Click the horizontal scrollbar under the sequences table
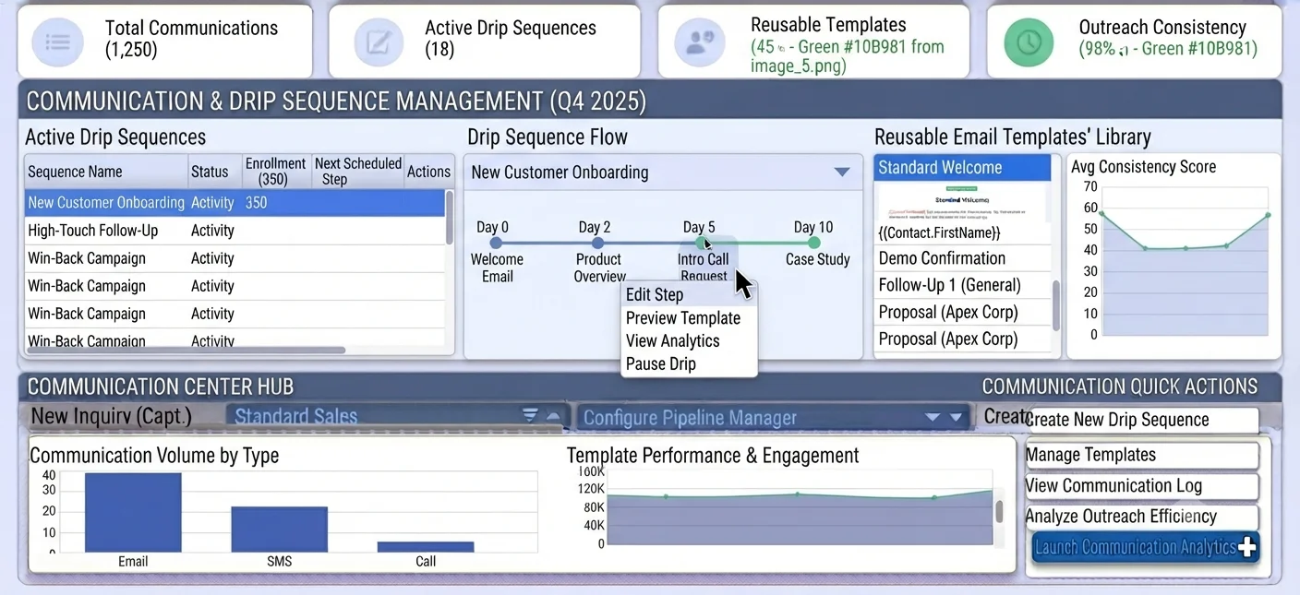Screen dimensions: 1300x595 coord(186,351)
